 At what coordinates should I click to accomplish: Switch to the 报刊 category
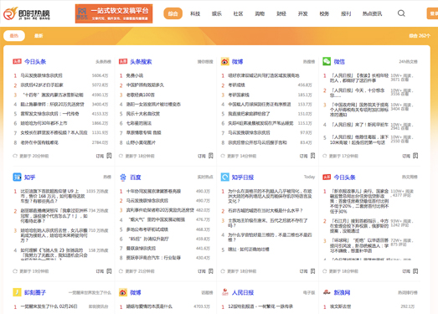tap(346, 13)
